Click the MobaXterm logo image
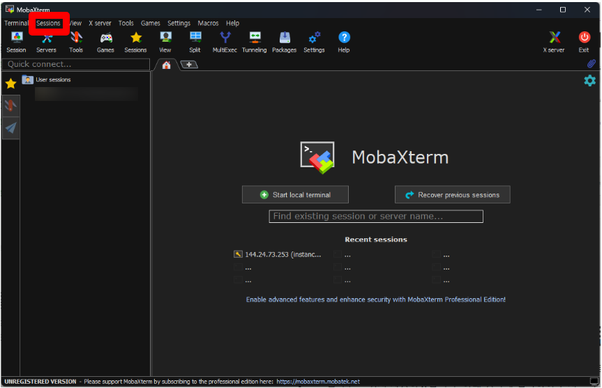Viewport: 602px width, 388px height. pyautogui.click(x=317, y=157)
